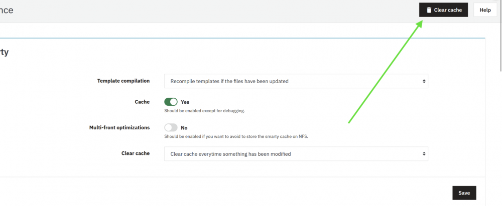Click the Clear cache field label
This screenshot has height=206, width=502.
click(x=136, y=153)
